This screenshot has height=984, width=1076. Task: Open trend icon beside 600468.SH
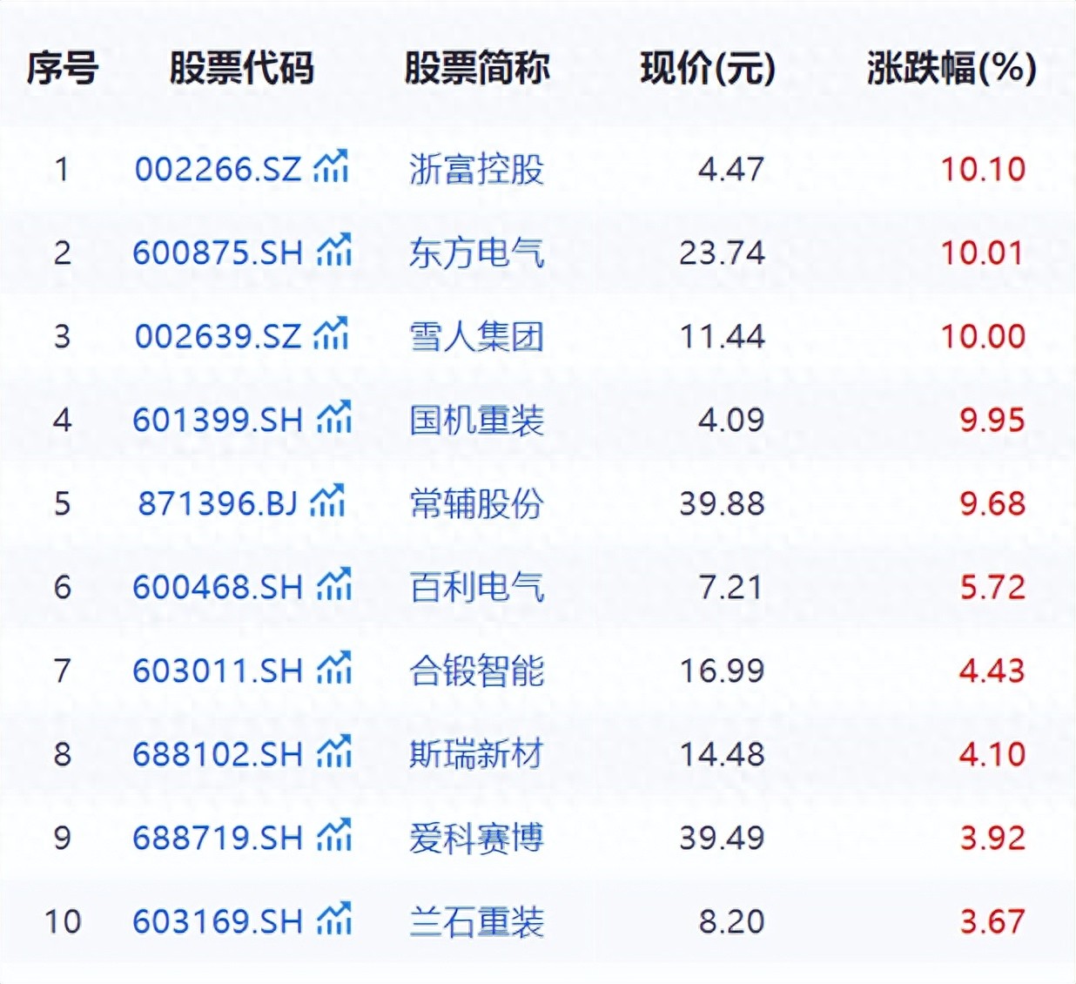(334, 585)
